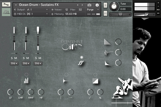Click the camera snapshot icon

click(x=89, y=5)
